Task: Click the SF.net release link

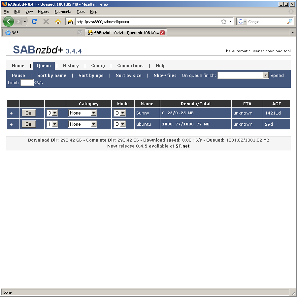Action: pyautogui.click(x=182, y=146)
